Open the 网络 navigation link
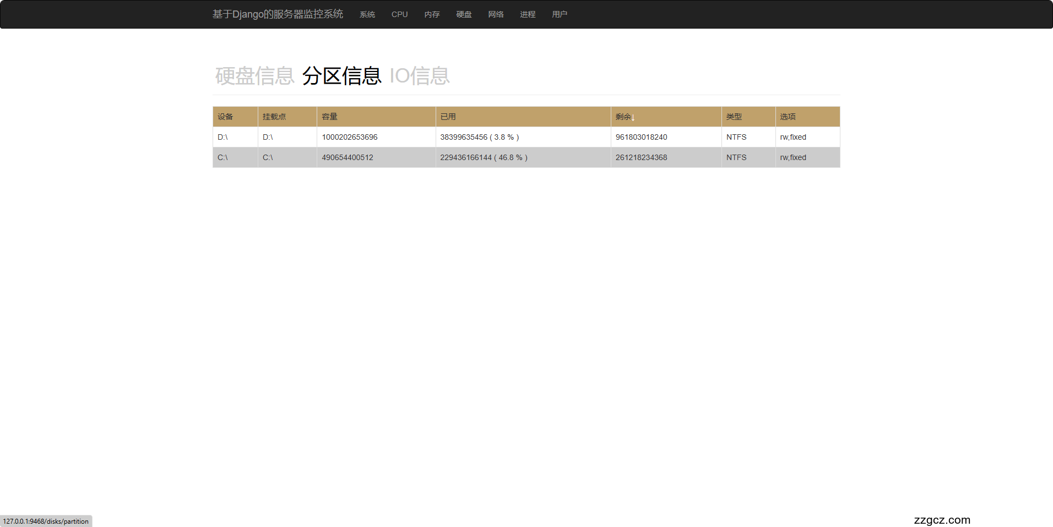Screen dimensions: 1053x527 (x=496, y=14)
